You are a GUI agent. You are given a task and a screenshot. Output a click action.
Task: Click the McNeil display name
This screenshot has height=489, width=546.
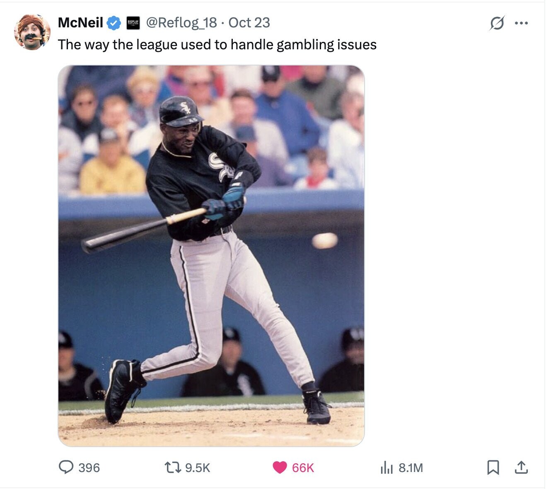coord(80,22)
